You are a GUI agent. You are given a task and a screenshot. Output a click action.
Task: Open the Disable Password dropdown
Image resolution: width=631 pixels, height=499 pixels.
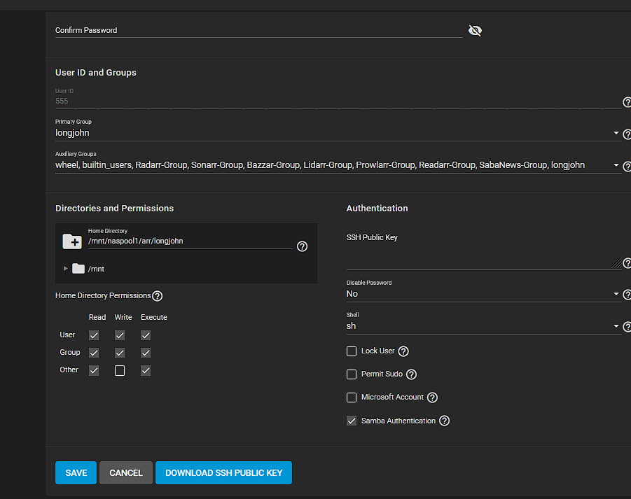(483, 294)
